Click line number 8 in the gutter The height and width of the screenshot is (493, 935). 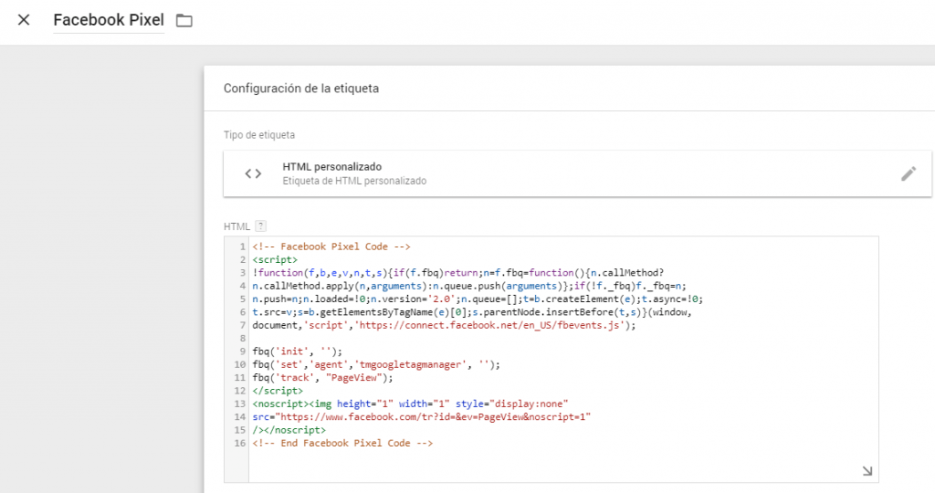pyautogui.click(x=242, y=338)
